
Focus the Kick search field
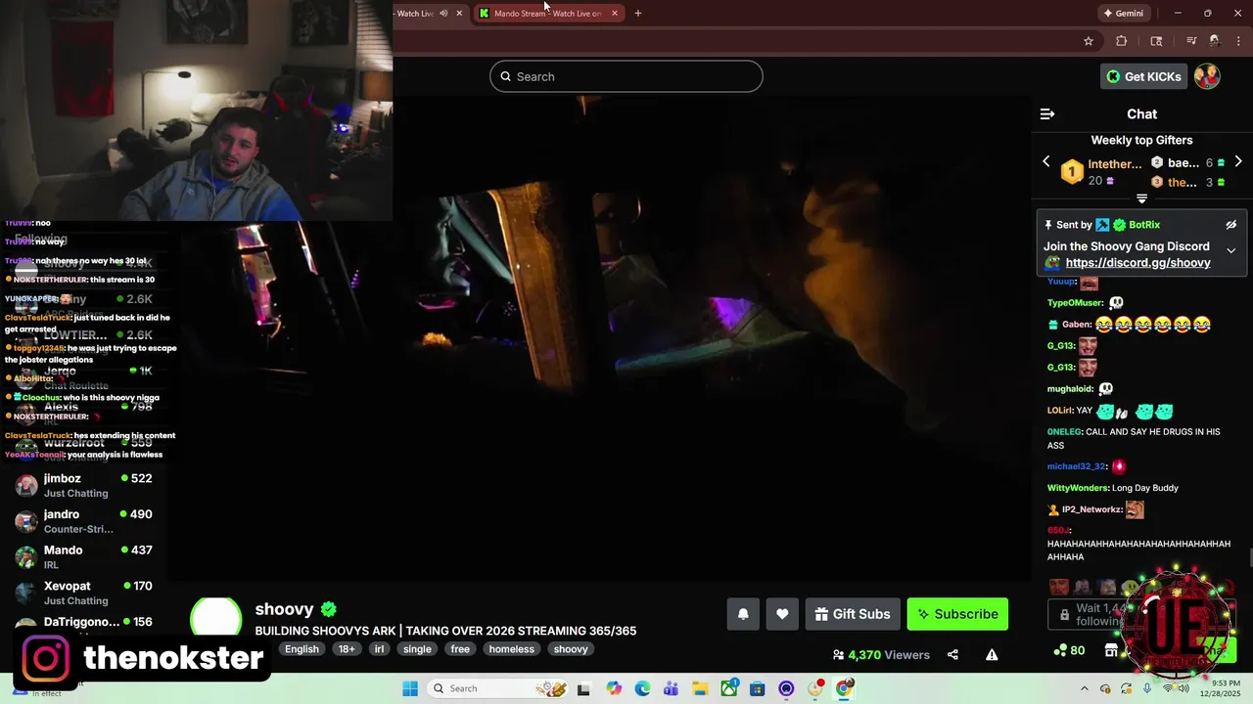[626, 76]
